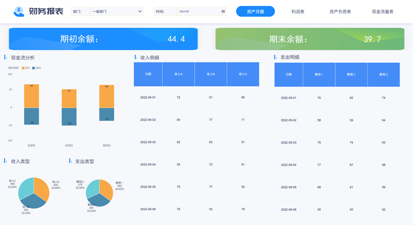The width and height of the screenshot is (413, 225).
Task: Click 费用三 value 52 for 2022-09-06
Action: pyautogui.click(x=384, y=209)
